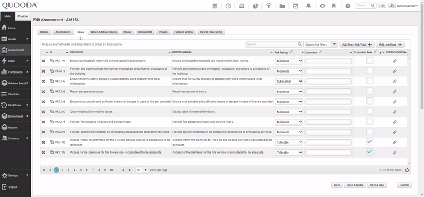Tick Controlled Risk checkbox for RK7278
Image resolution: width=424 pixels, height=197 pixels.
tap(369, 121)
